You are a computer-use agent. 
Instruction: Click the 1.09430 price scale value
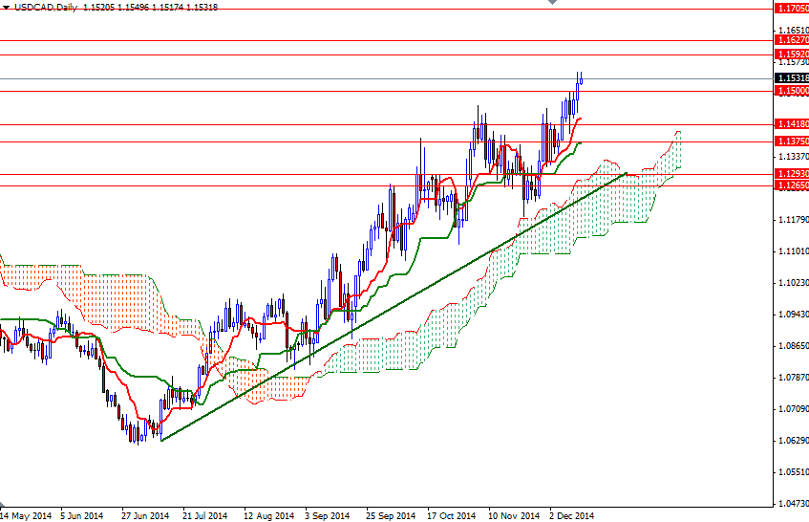(794, 315)
